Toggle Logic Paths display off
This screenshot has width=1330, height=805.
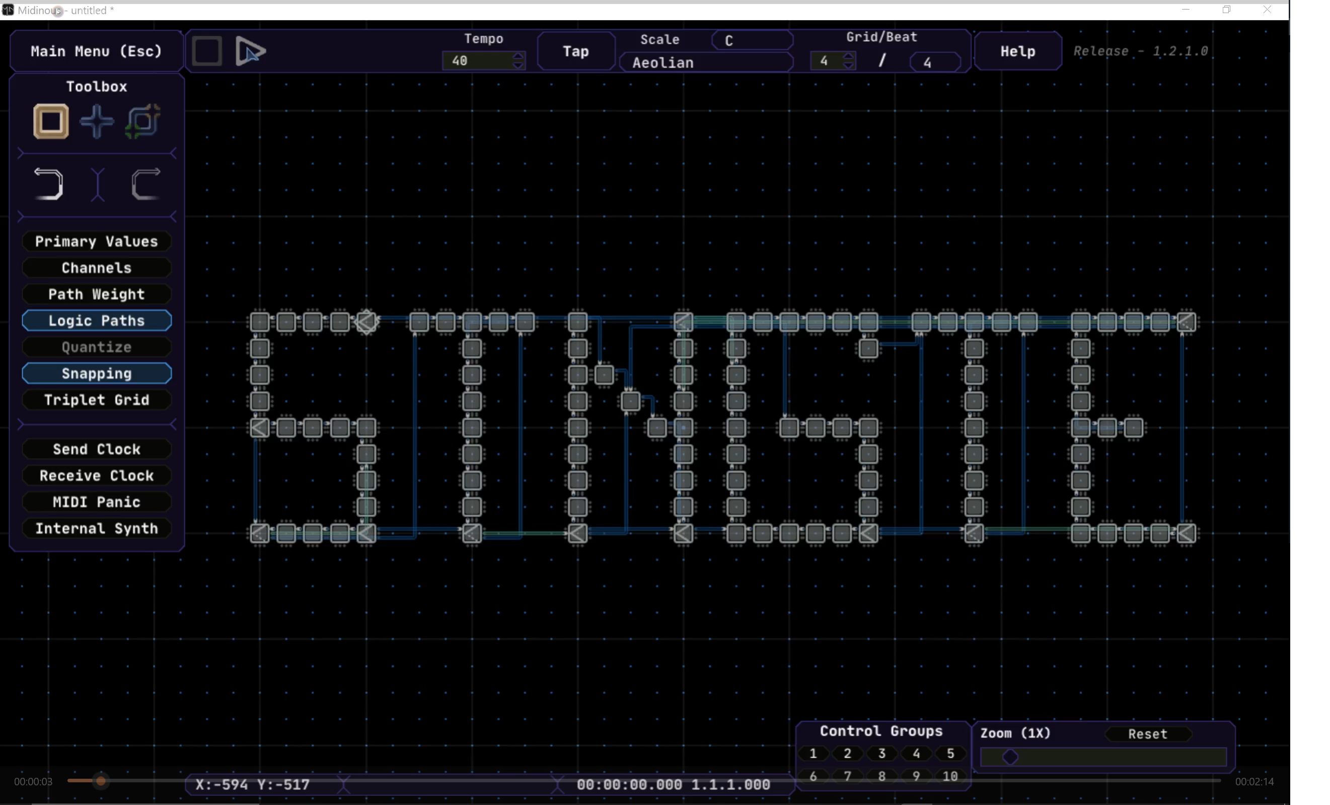click(97, 320)
